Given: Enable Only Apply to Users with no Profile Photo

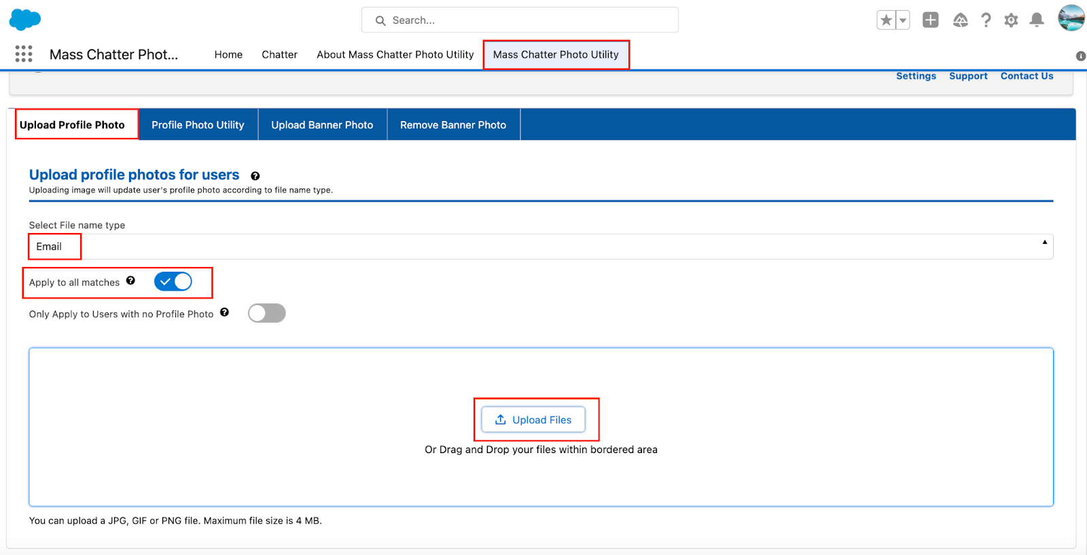Looking at the screenshot, I should [267, 313].
